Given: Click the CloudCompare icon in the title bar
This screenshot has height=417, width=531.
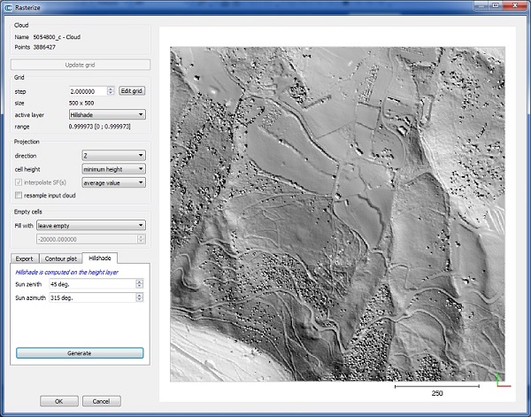Looking at the screenshot, I should pos(9,7).
